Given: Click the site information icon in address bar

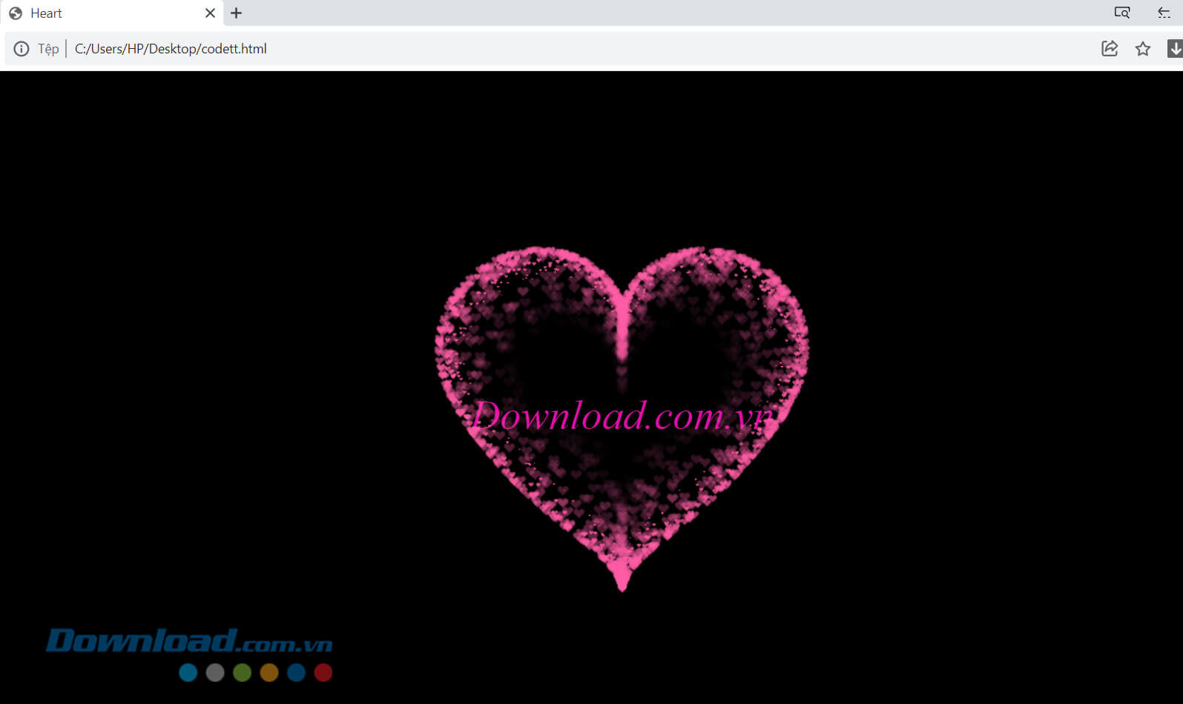Looking at the screenshot, I should coord(22,49).
